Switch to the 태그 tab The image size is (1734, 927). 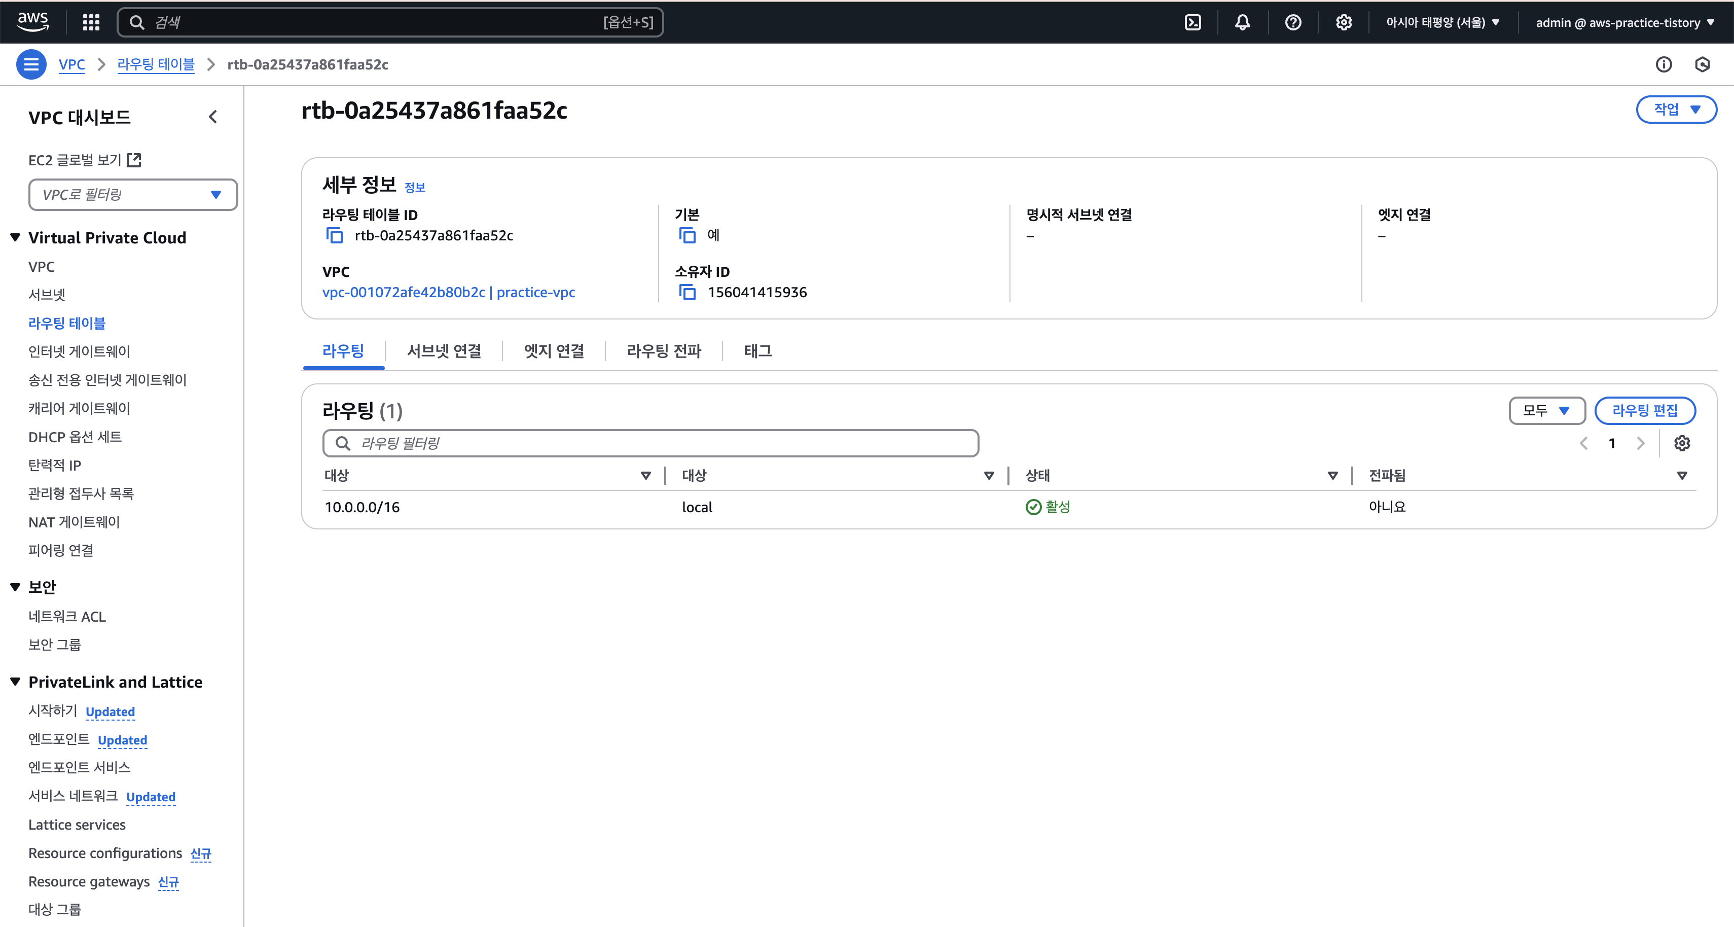(x=757, y=351)
